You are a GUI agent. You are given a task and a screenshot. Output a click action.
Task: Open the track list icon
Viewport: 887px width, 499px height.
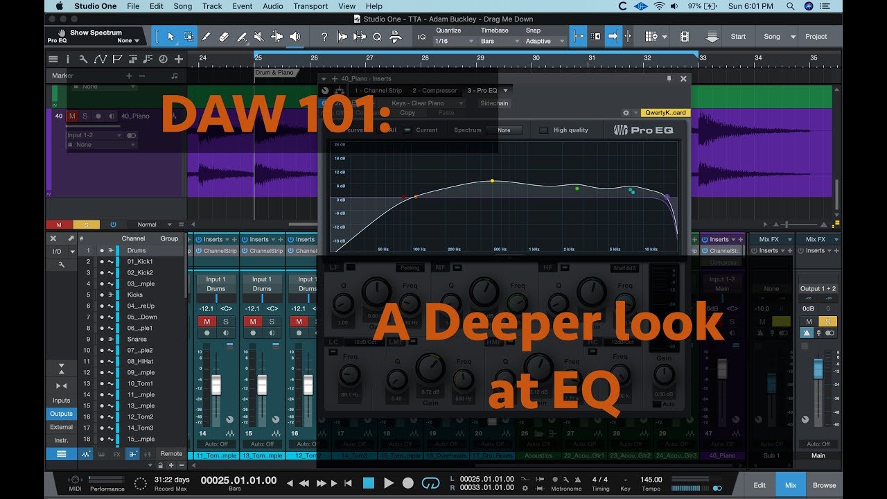pyautogui.click(x=53, y=59)
